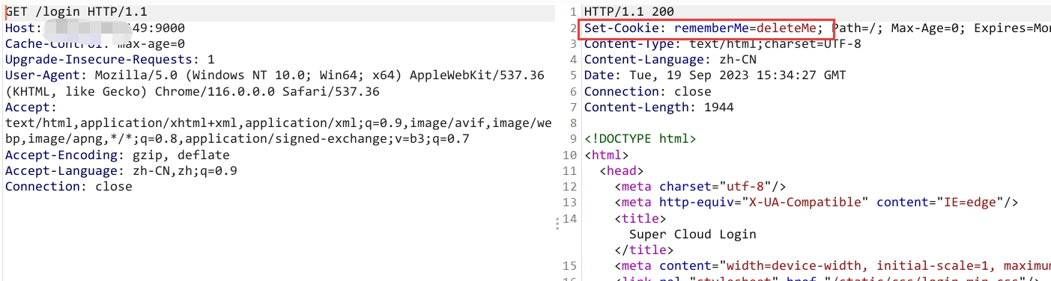Click the request Connection: close line
Viewport: 1051px width, 281px height.
[x=69, y=186]
